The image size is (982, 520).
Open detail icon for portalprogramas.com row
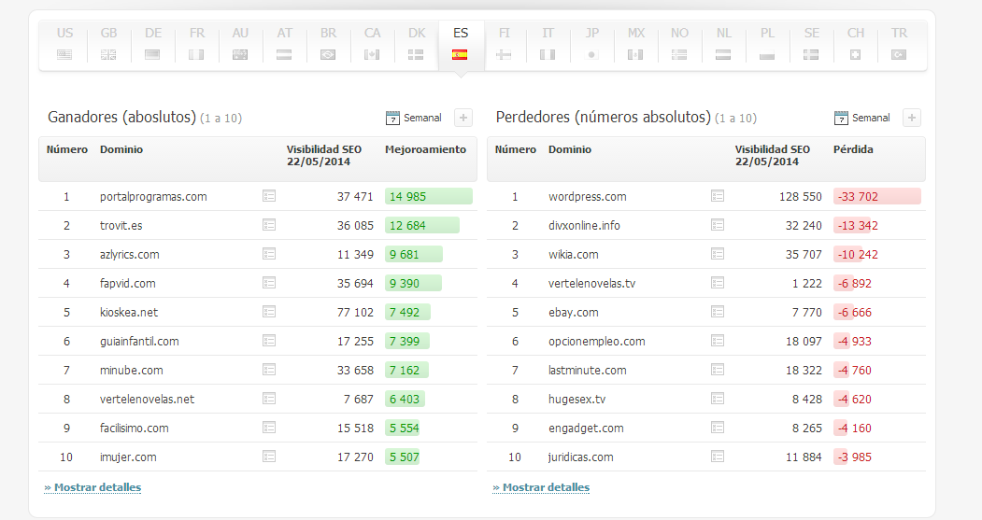pos(269,196)
